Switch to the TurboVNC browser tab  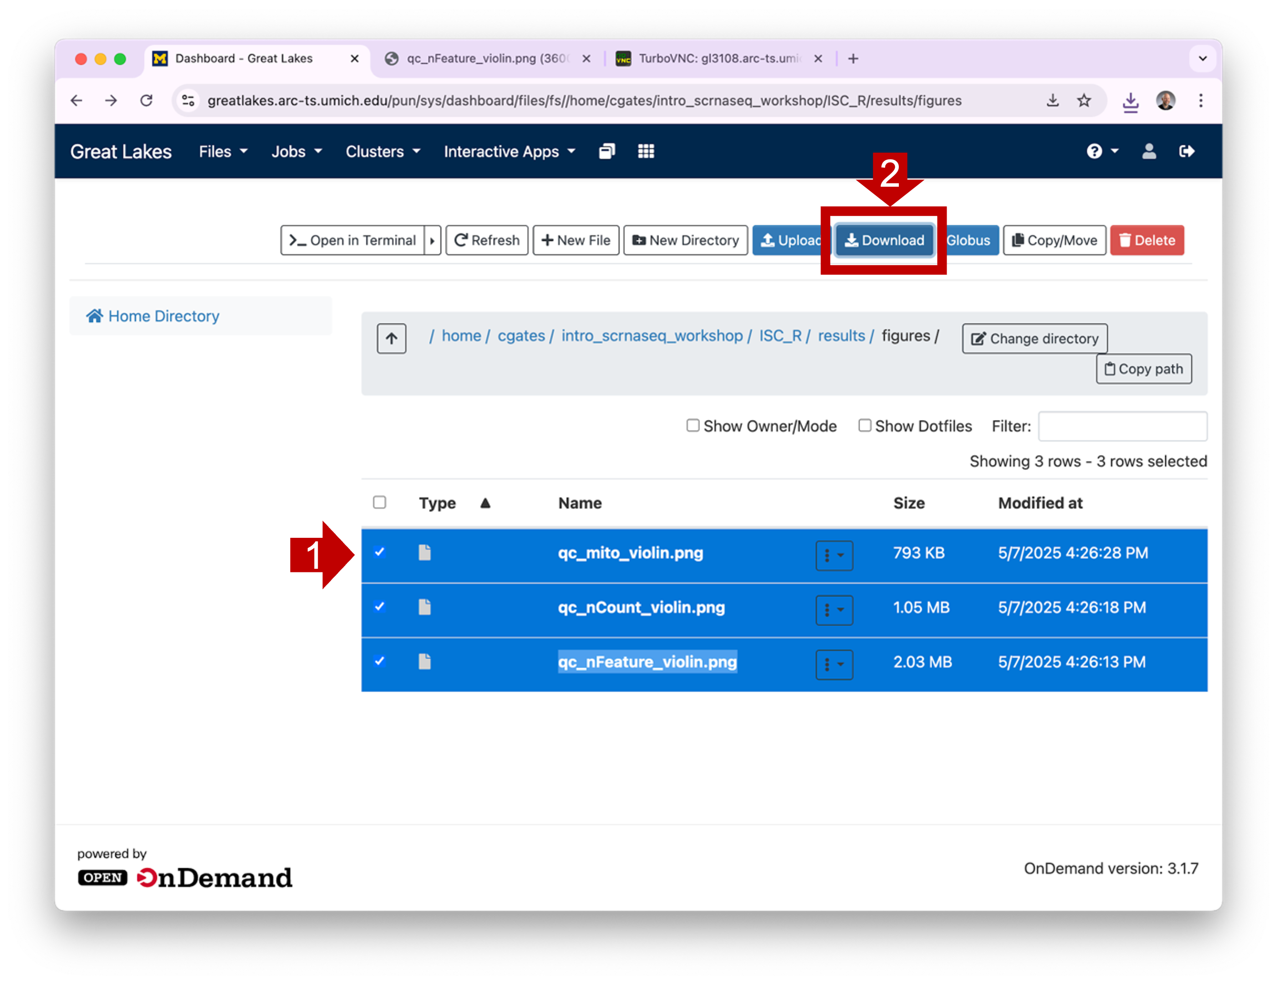718,59
